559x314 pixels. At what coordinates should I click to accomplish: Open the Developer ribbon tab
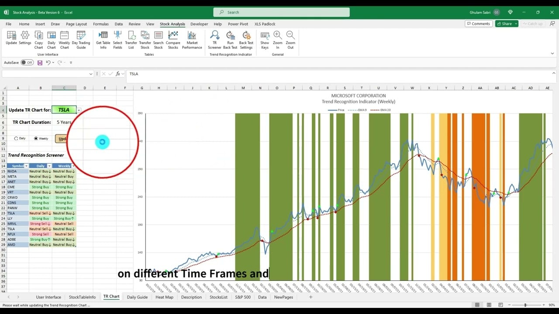click(x=199, y=24)
